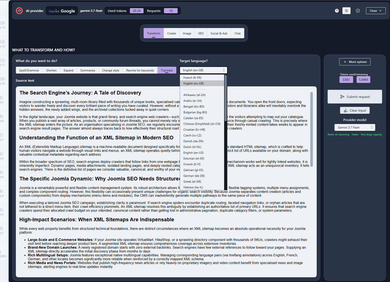Choose Catalan (ca-ES) option
This screenshot has height=282, width=390.
[x=202, y=118]
